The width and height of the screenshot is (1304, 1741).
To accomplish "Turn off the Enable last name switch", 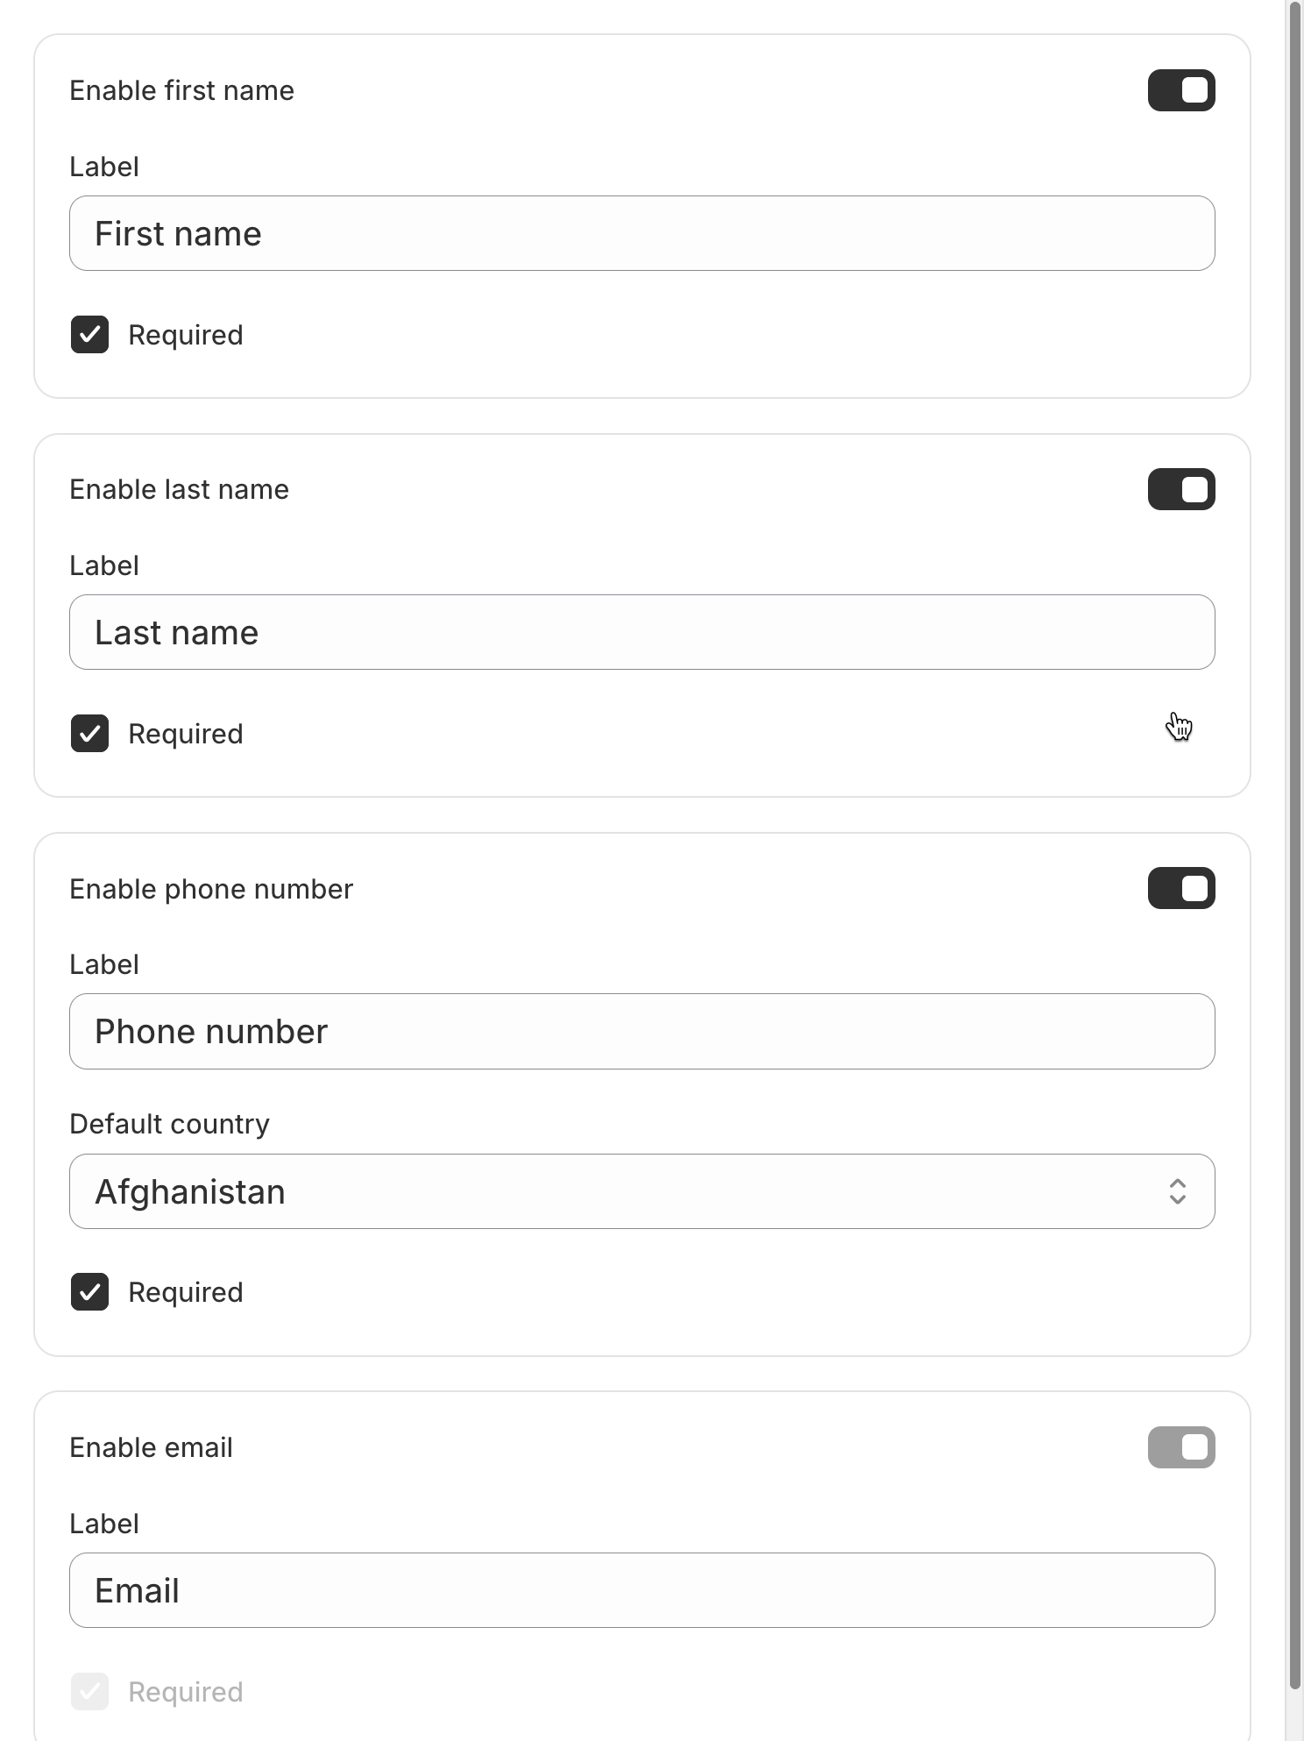I will point(1180,489).
